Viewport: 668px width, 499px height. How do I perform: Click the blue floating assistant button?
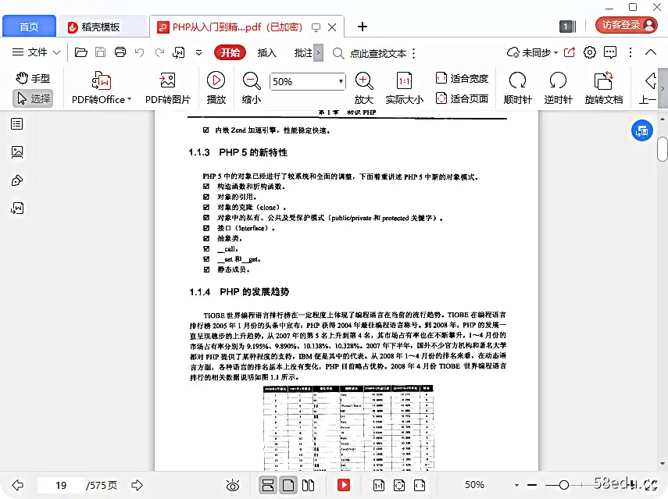(642, 131)
